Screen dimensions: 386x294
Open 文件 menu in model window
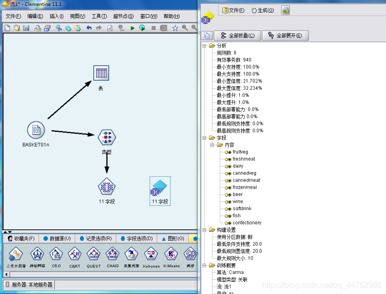point(233,10)
